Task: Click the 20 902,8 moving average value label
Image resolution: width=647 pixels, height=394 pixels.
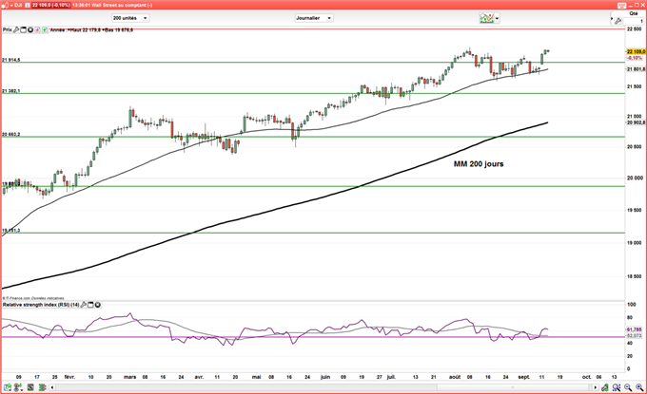Action: click(x=636, y=122)
